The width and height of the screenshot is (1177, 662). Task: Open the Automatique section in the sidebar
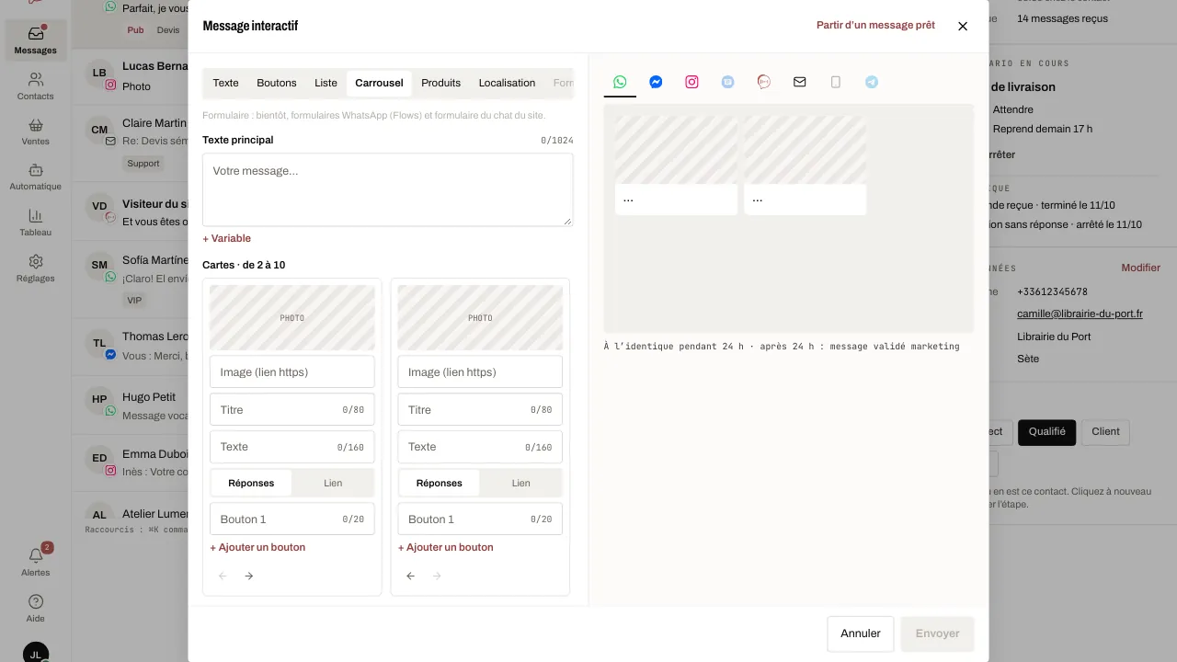pyautogui.click(x=36, y=177)
